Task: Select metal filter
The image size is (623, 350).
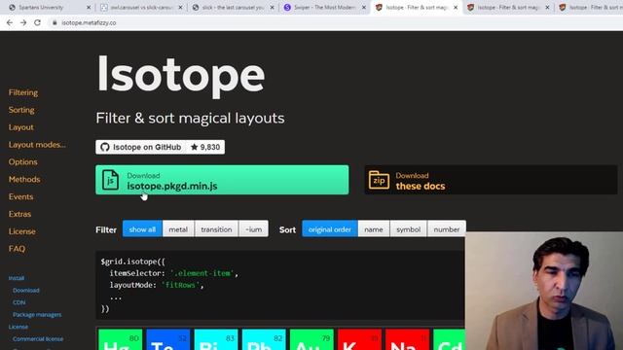Action: (x=178, y=229)
